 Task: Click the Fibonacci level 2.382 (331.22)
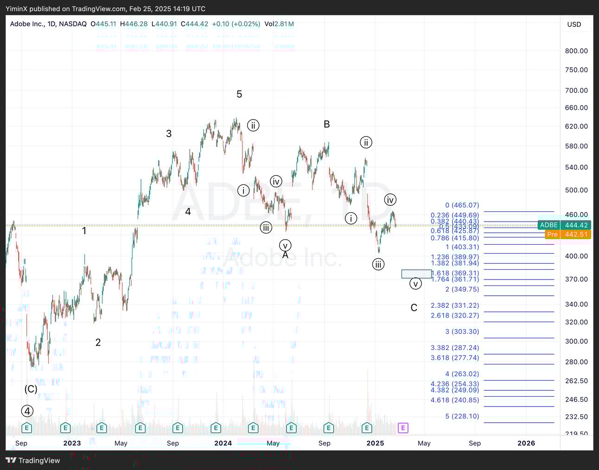[455, 305]
